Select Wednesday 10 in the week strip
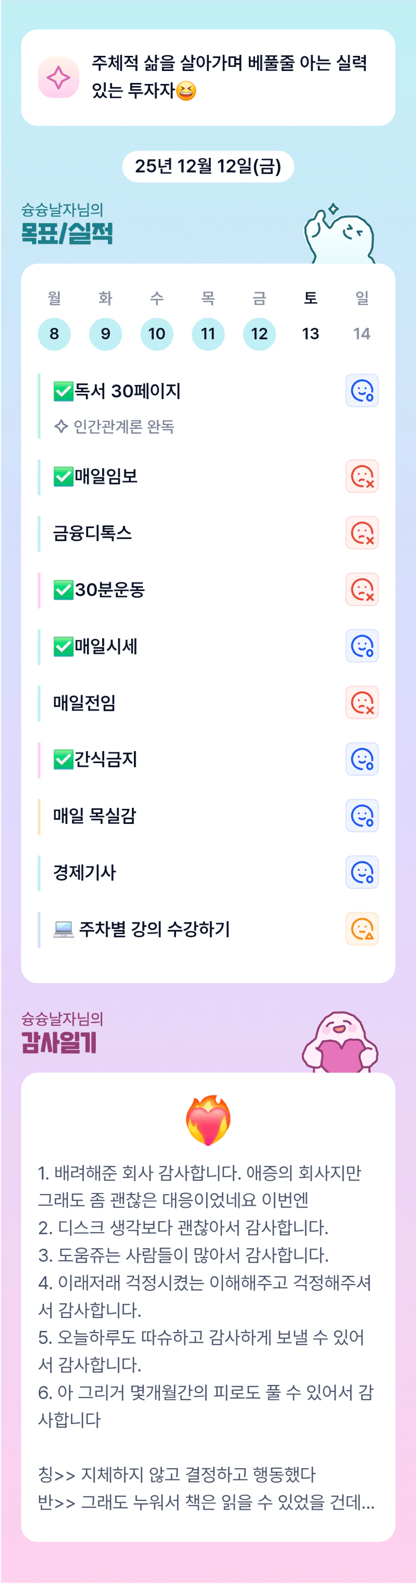Screen dimensions: 416x1584 click(x=156, y=334)
